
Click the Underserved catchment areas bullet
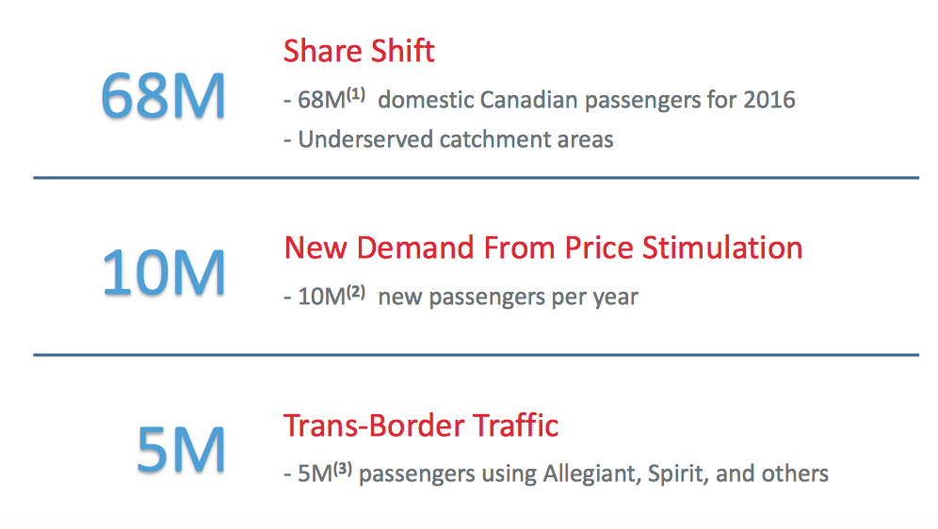pyautogui.click(x=448, y=139)
